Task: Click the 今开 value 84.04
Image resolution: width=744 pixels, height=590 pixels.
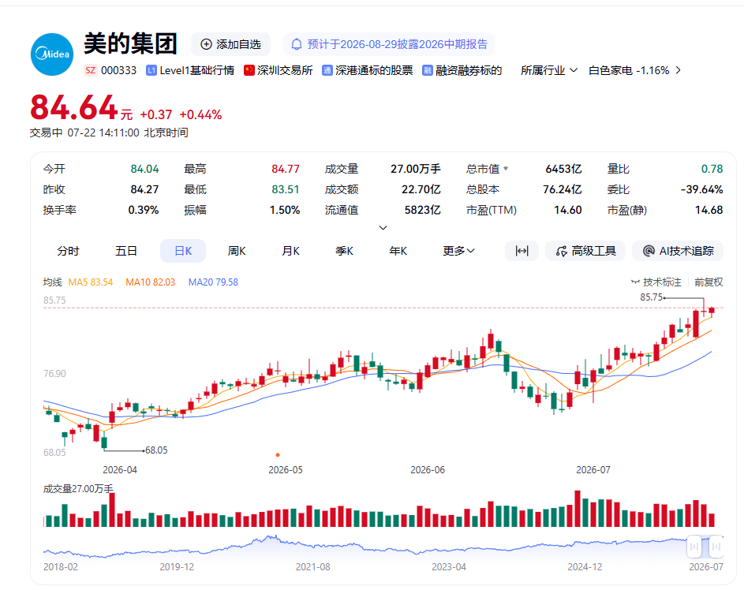Action: pyautogui.click(x=144, y=169)
